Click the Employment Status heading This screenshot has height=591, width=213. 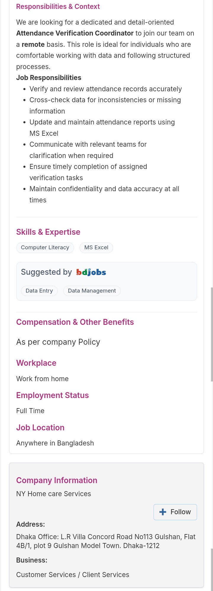tap(53, 395)
